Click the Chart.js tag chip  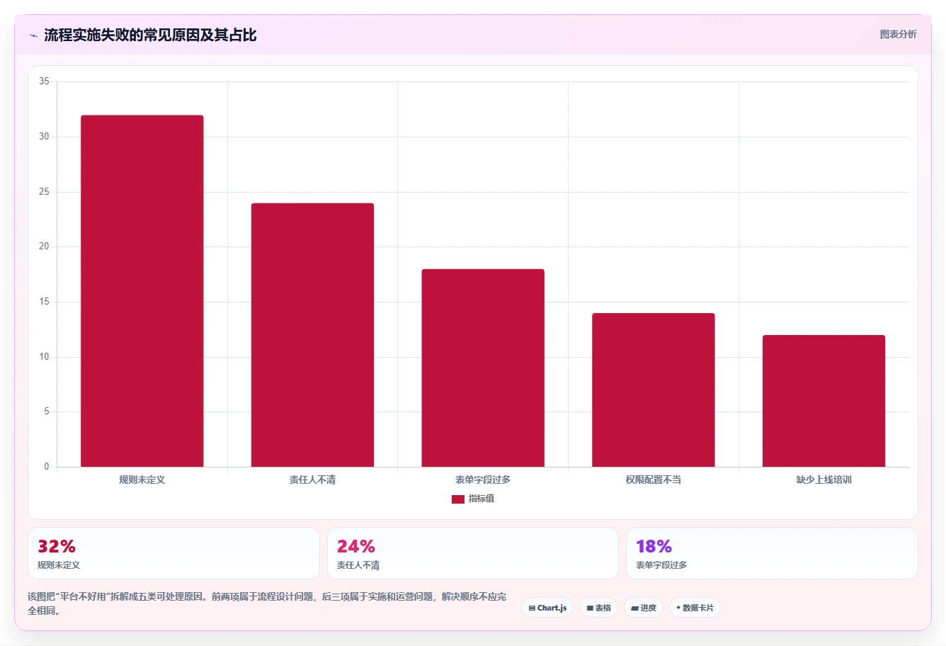click(547, 608)
